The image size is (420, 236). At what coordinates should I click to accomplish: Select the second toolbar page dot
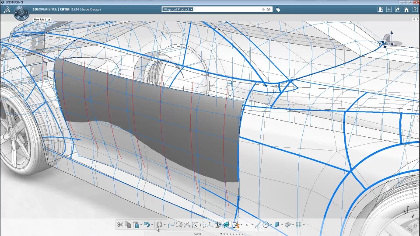coord(224,233)
